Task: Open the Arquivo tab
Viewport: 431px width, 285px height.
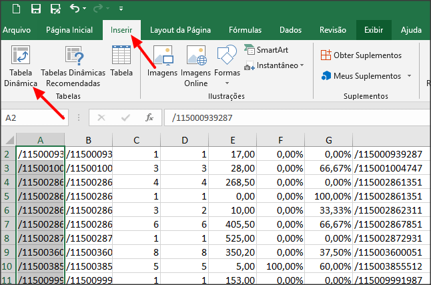Action: pos(17,30)
